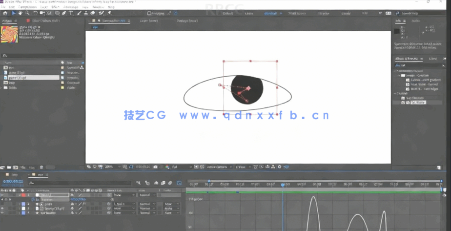Expand the Solids folder in Project panel
Viewport: 451px width, 231px height.
1,88
